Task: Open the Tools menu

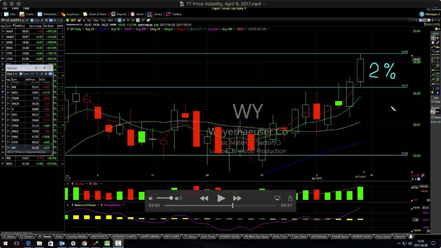Action: [15, 8]
